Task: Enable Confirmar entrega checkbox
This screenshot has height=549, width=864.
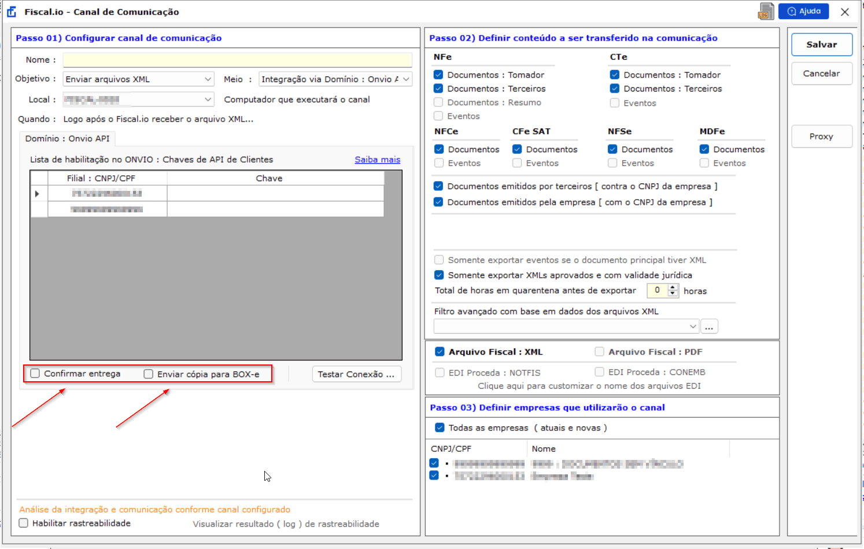Action: click(x=35, y=374)
